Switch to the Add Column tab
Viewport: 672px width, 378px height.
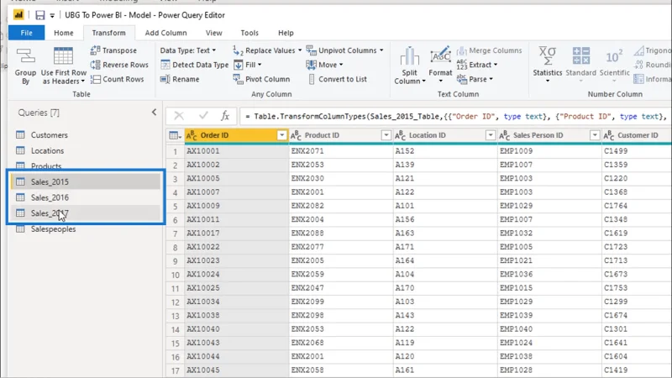click(x=165, y=33)
